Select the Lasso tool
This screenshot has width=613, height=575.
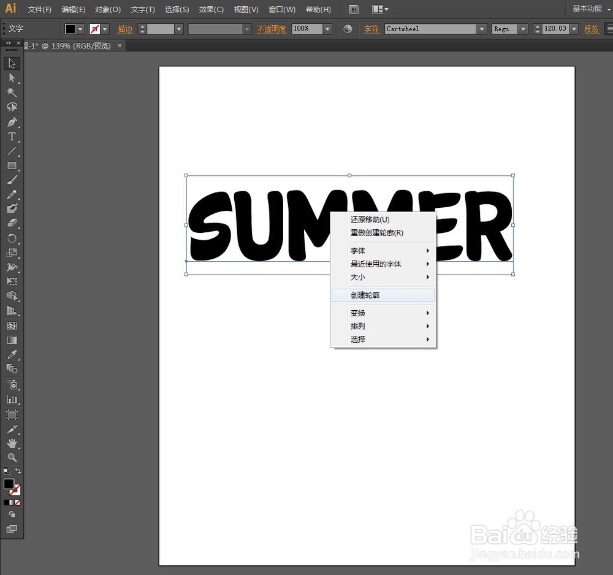12,107
